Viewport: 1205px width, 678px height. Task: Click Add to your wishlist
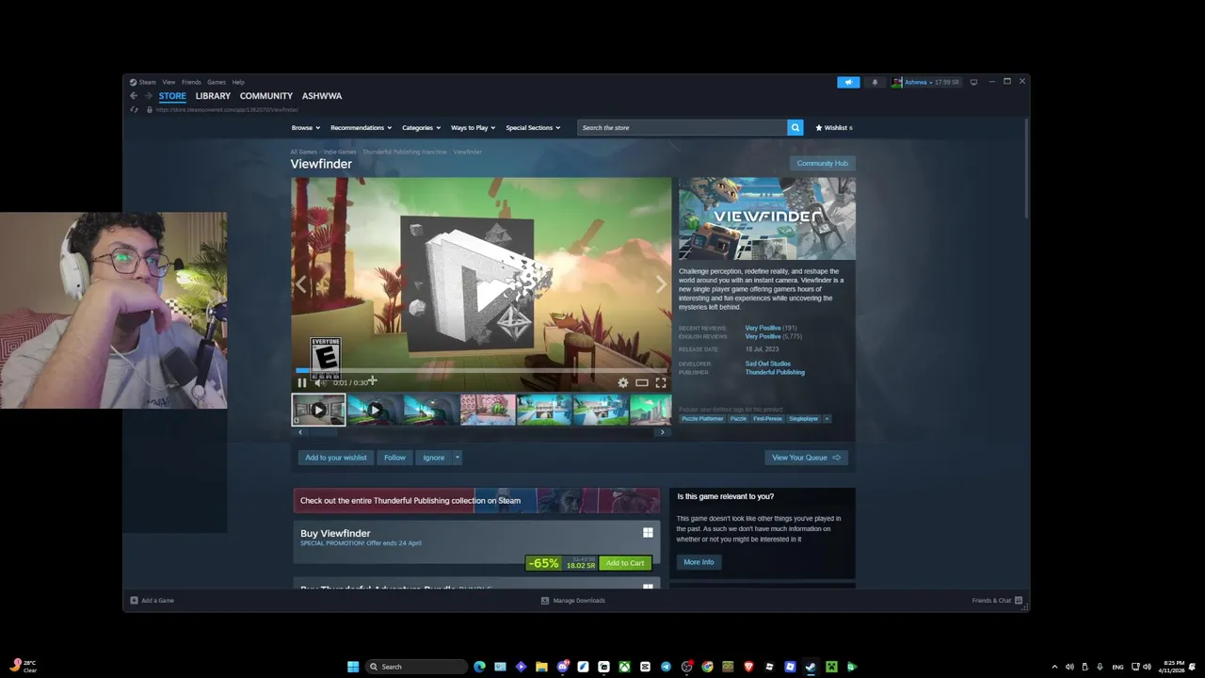[x=336, y=458]
